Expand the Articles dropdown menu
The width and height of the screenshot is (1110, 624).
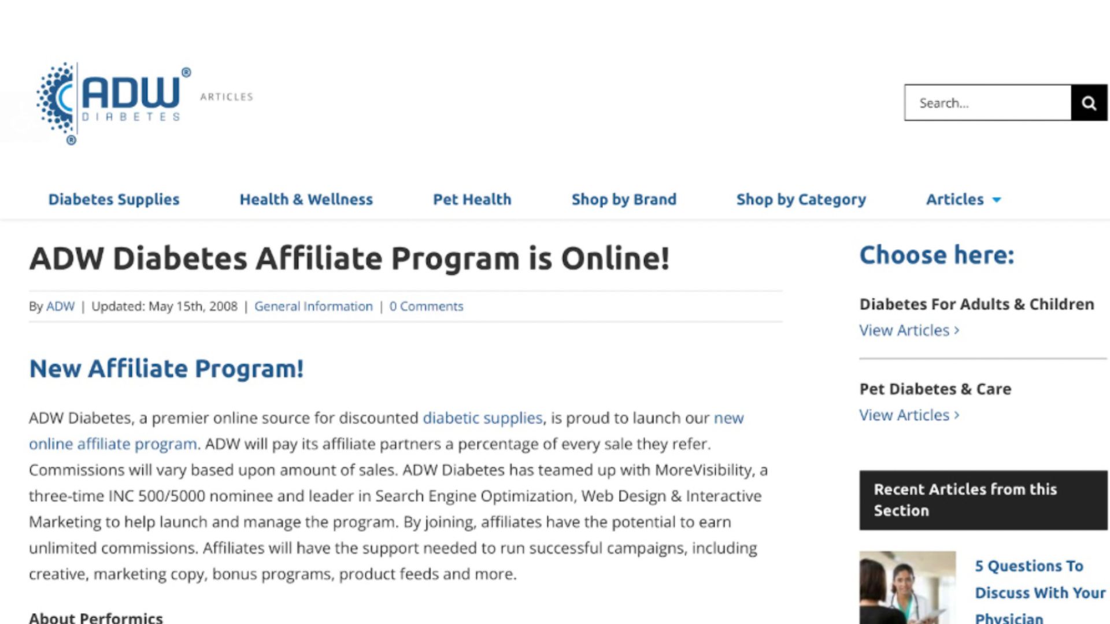click(x=964, y=199)
